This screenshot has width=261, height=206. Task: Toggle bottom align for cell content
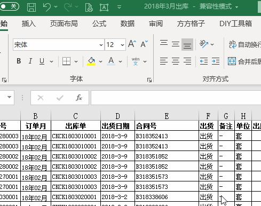click(187, 44)
